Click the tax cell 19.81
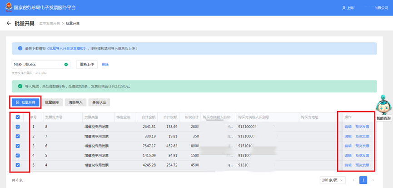Screen dimensions: 393x188 tap(173, 136)
